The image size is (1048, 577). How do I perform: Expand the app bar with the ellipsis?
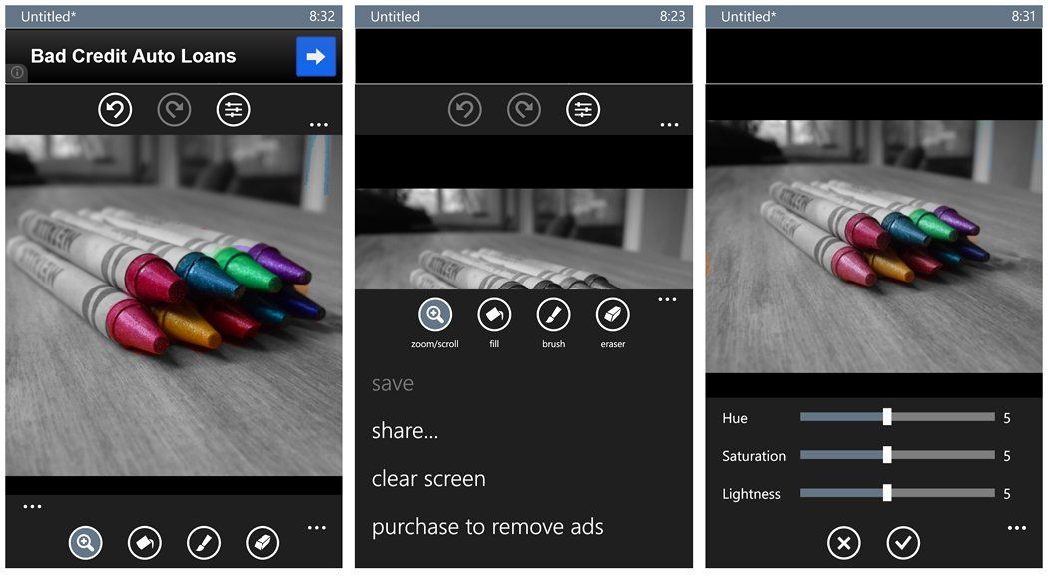(319, 124)
